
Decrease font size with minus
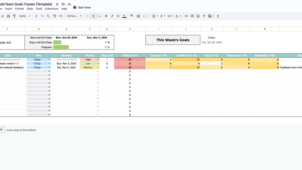87,16
